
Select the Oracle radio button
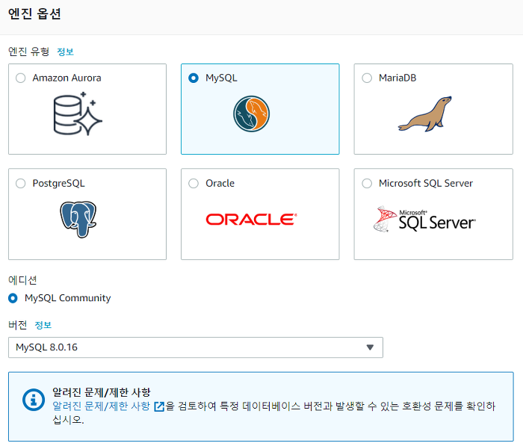point(194,184)
